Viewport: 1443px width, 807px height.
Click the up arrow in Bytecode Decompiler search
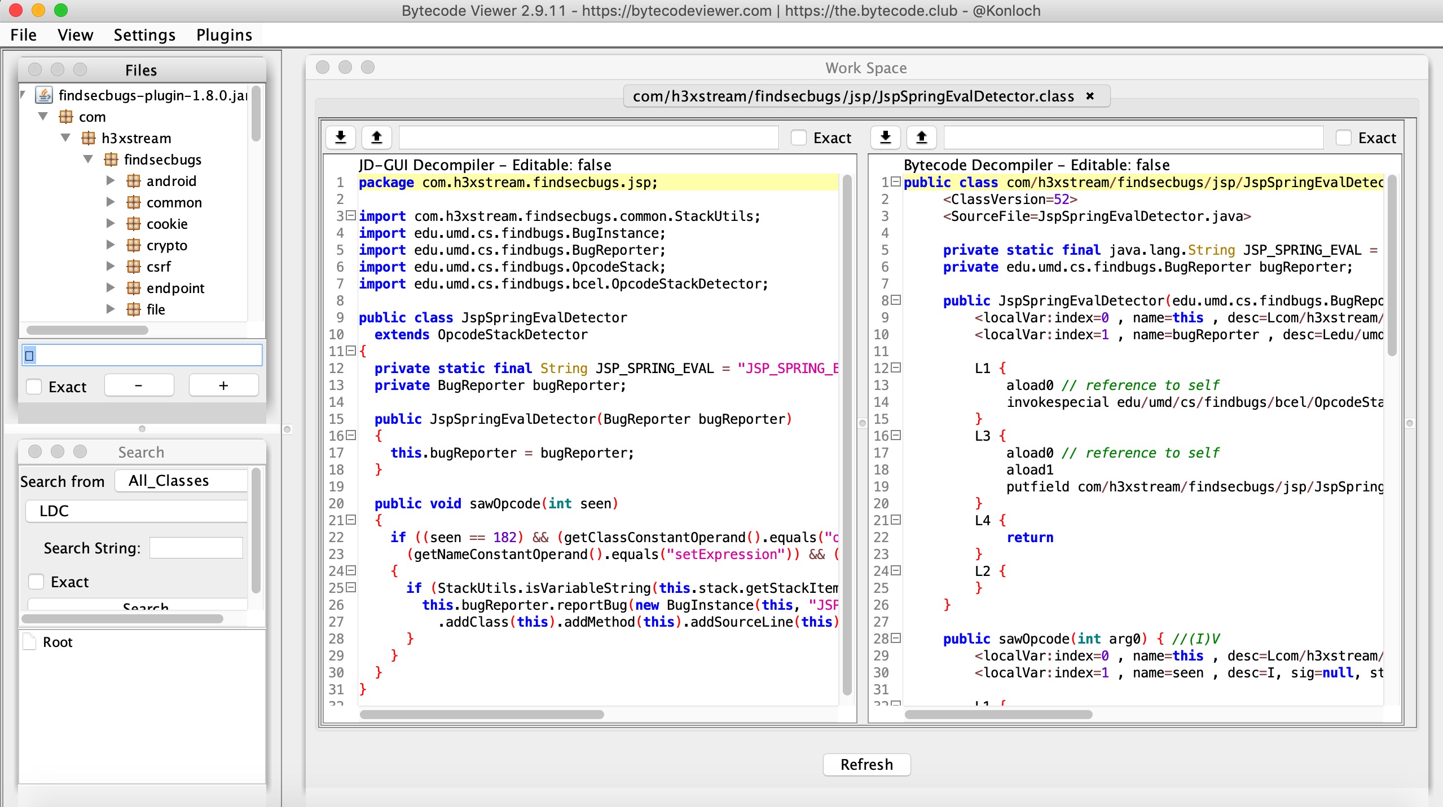tap(922, 137)
